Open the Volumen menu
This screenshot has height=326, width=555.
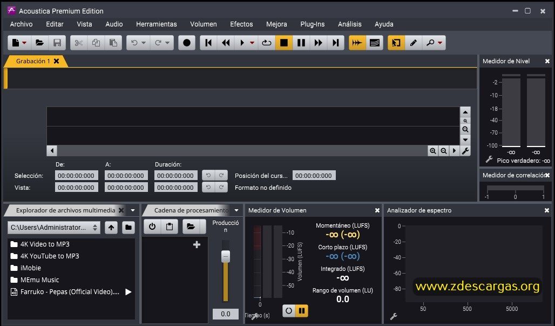203,24
